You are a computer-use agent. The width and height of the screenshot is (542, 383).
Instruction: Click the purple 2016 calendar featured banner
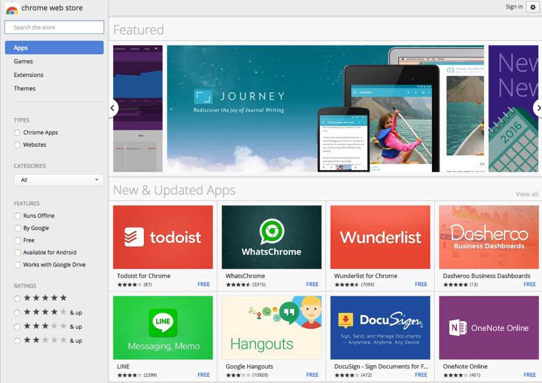513,108
